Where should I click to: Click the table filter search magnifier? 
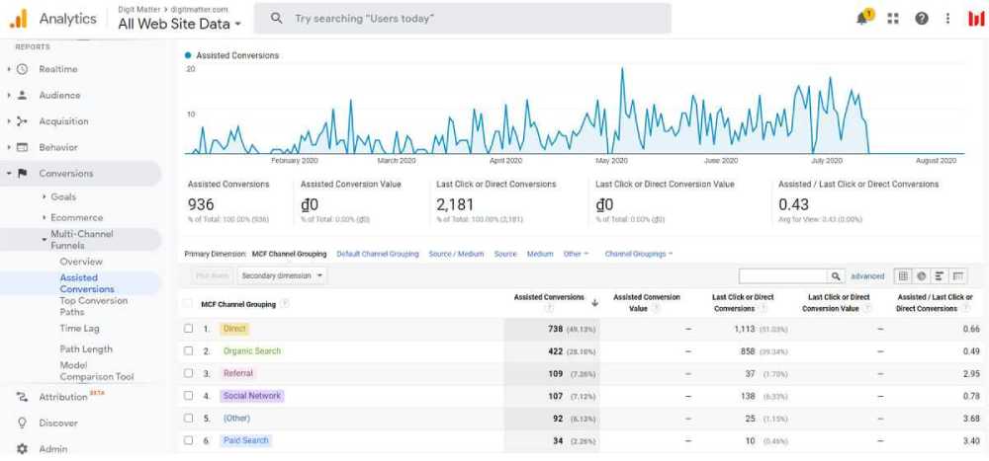pos(836,275)
